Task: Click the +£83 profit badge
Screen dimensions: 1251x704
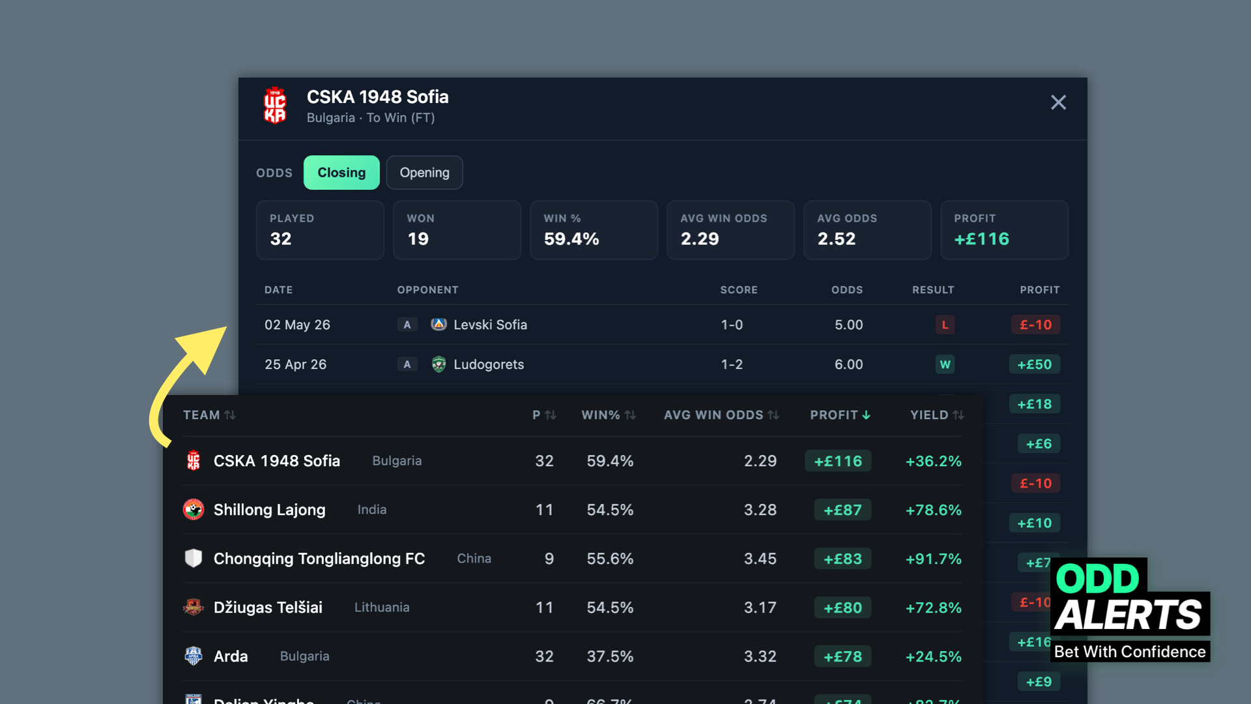Action: [x=842, y=559]
